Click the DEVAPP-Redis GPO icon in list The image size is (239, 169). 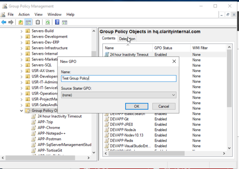(107, 141)
